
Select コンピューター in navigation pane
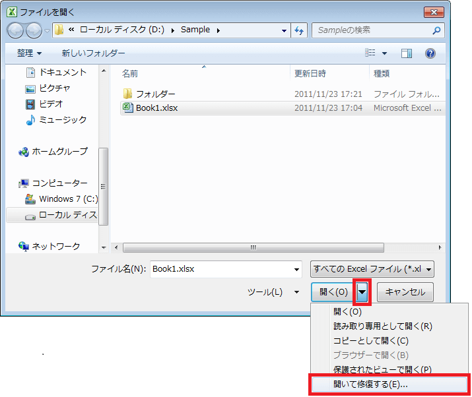[53, 183]
